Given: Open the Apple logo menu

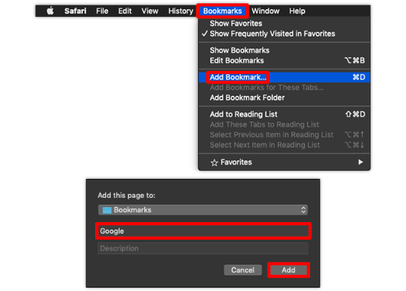Looking at the screenshot, I should [x=50, y=11].
